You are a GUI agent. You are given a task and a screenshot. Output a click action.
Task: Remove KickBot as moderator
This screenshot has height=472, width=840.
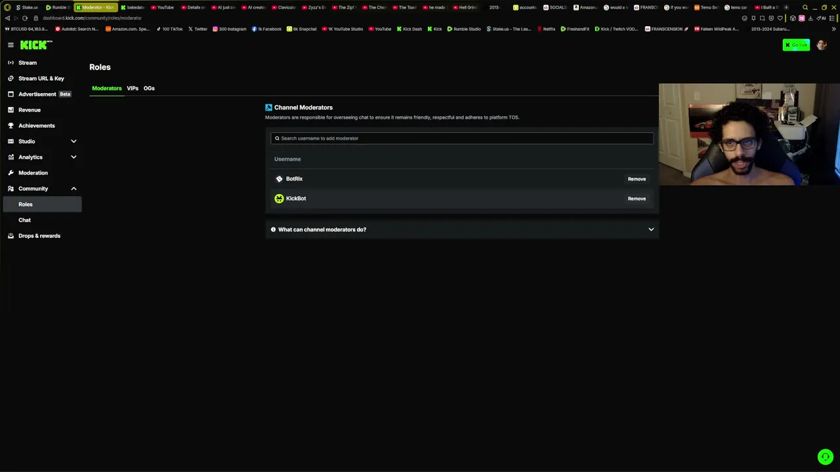[x=637, y=199]
